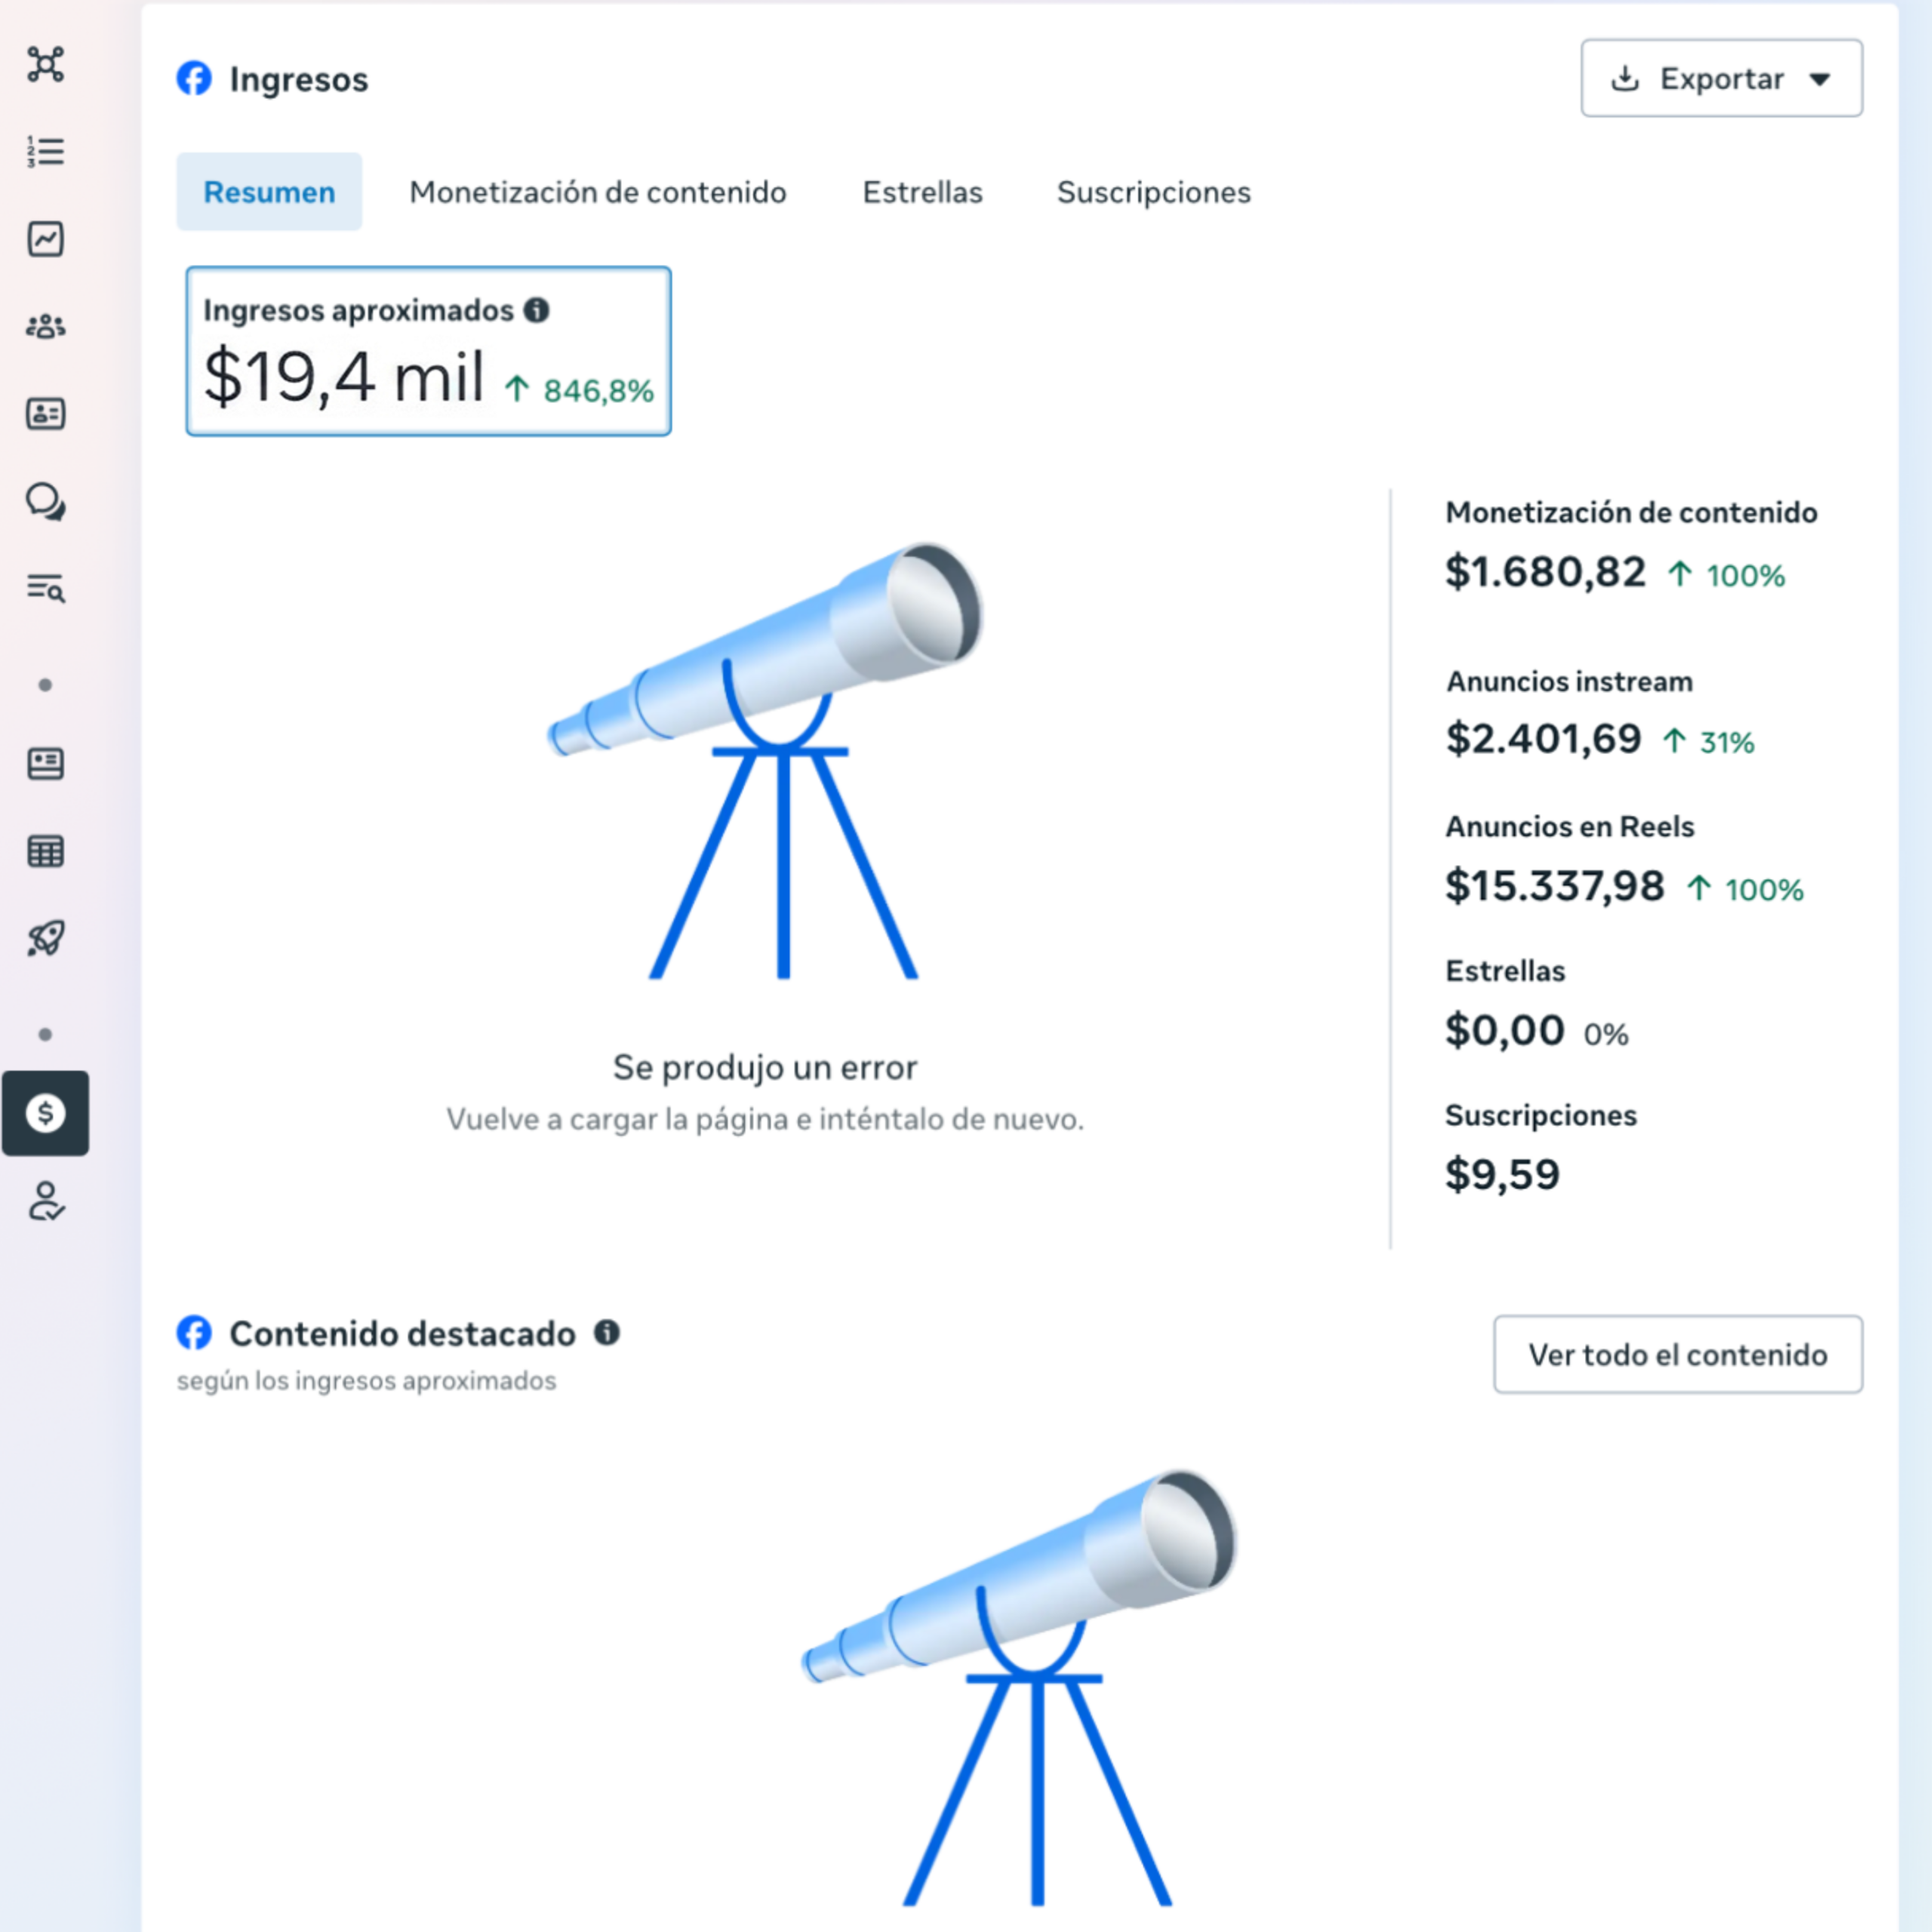Open the Meta Business Suite home icon
Screen dimensions: 1932x1932
(x=45, y=64)
